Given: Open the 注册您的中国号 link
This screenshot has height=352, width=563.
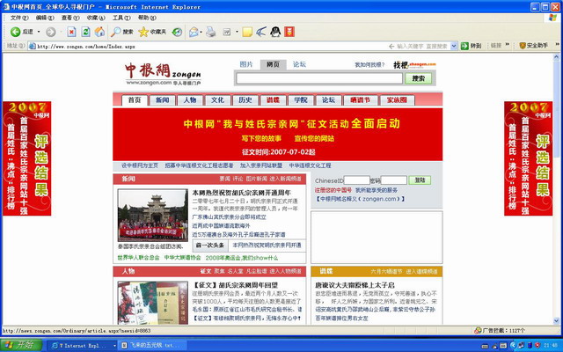Looking at the screenshot, I should coord(333,190).
